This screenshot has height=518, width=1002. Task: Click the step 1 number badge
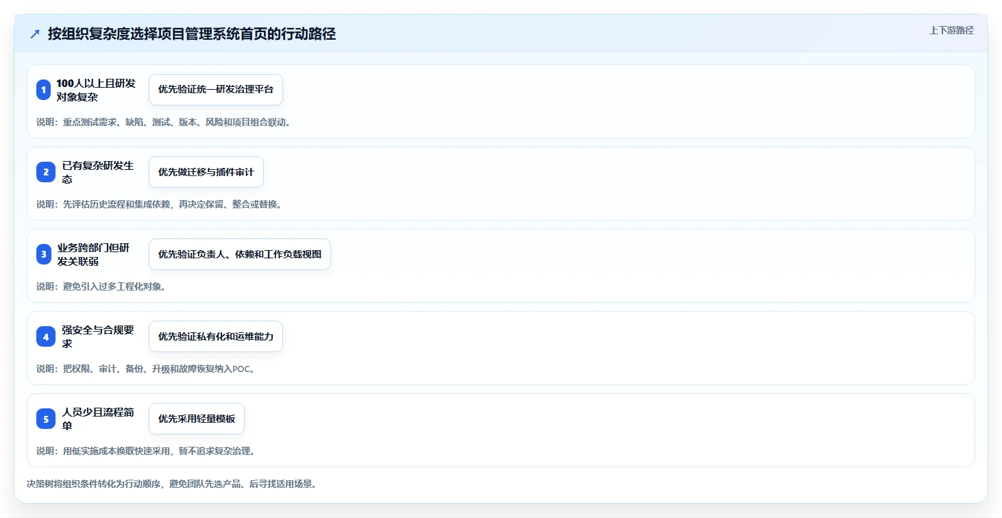44,90
